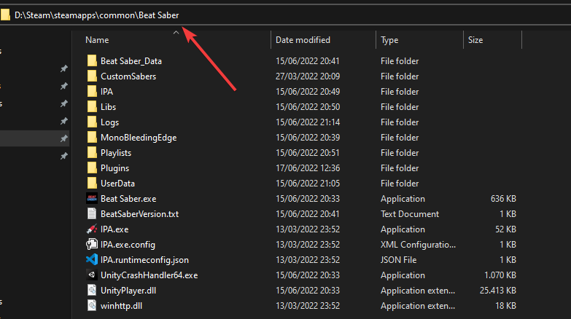Click the UserData folder icon

pos(92,183)
